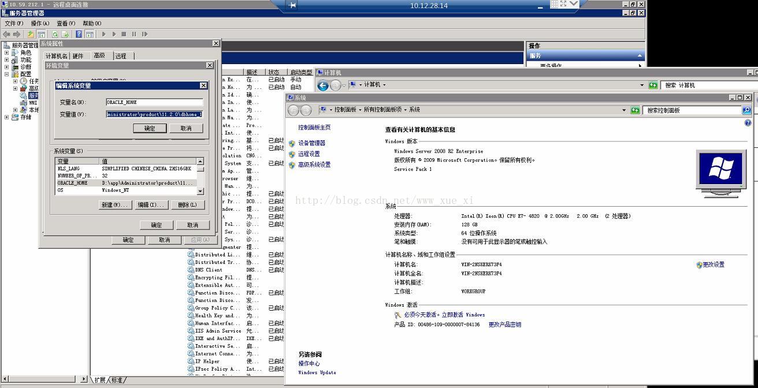Switch to the 计算机名 tab

57,56
